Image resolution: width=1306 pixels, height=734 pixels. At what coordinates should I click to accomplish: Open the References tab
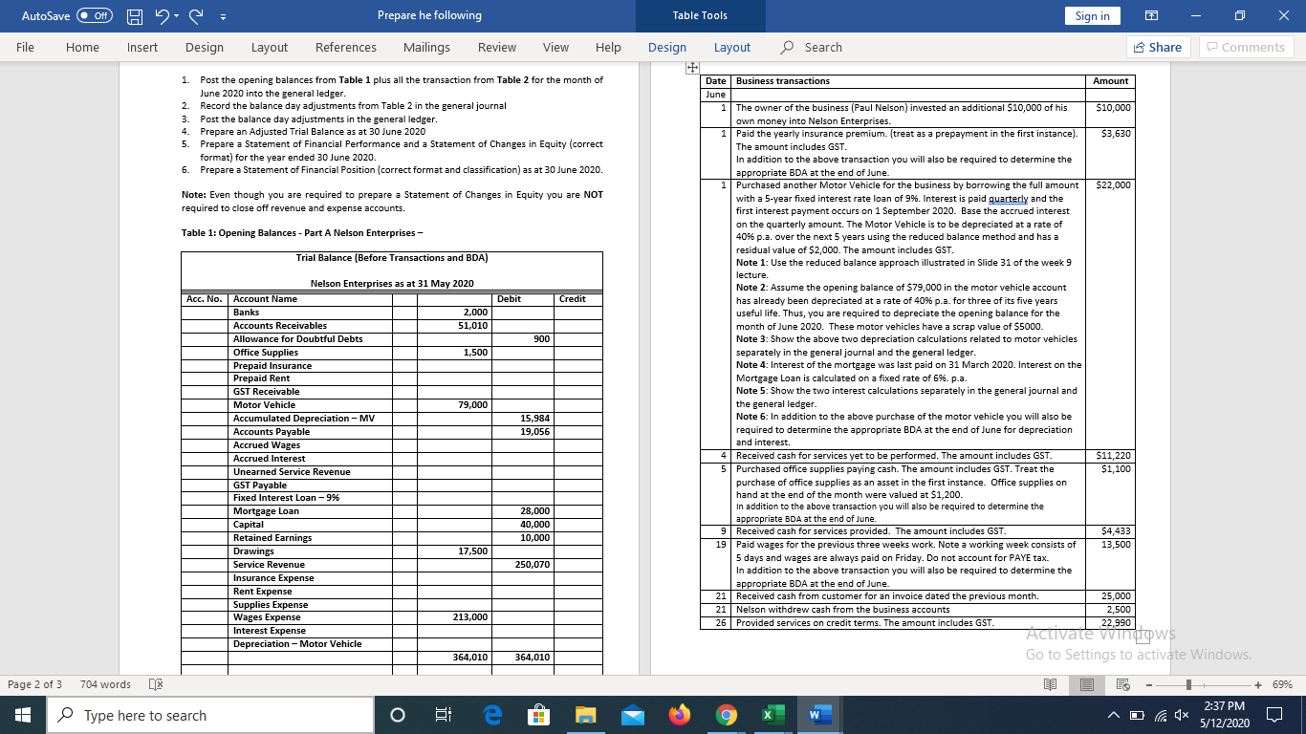point(345,47)
